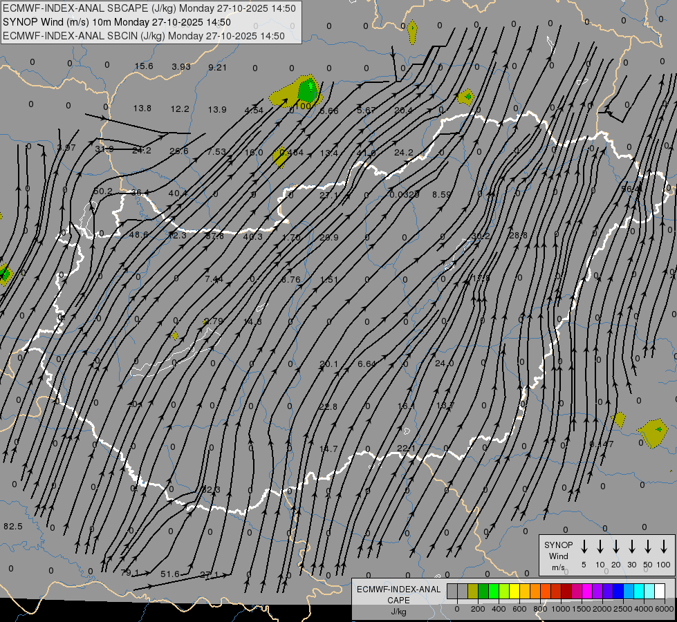Select the dark red swatch at 1000 J/kg
Screen dimensions: 677x622
tap(566, 592)
